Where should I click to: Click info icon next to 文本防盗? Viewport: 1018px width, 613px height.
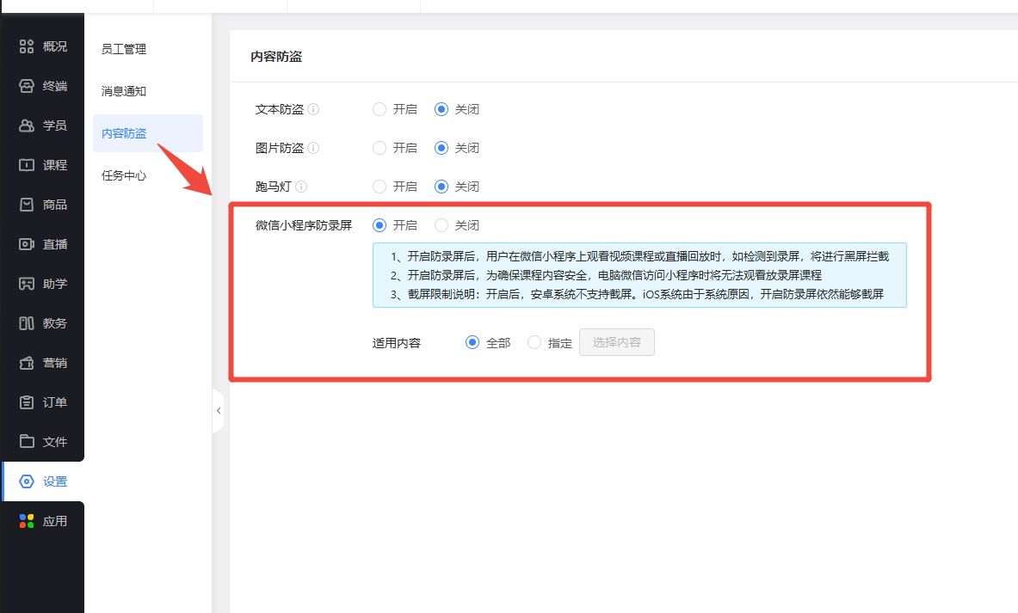click(313, 109)
